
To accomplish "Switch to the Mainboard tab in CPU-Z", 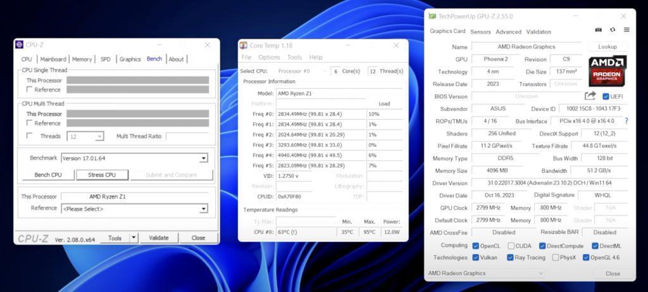I will [53, 59].
